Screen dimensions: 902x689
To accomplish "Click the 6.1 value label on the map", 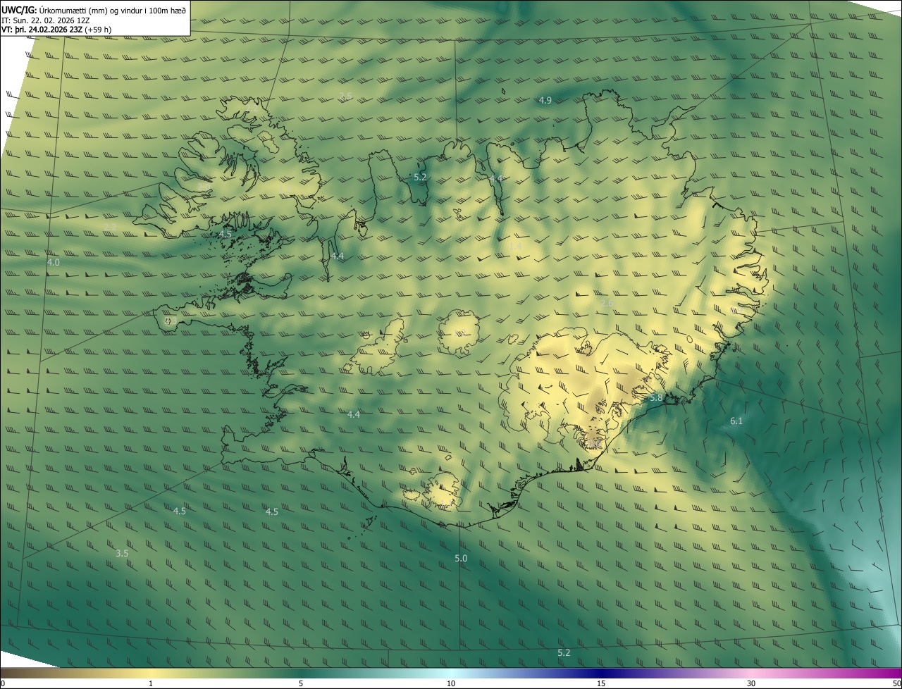I will click(x=736, y=421).
